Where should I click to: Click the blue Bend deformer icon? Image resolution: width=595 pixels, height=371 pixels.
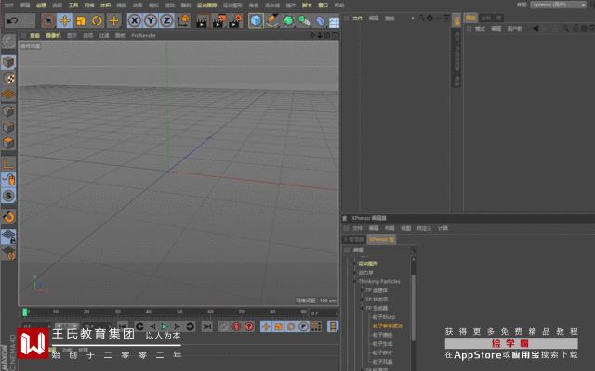(320, 20)
